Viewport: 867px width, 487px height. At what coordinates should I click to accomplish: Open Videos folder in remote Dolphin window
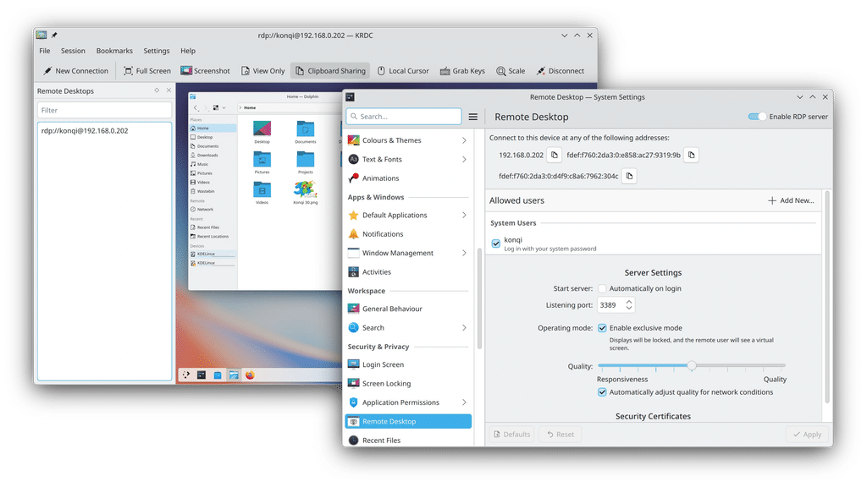[x=262, y=193]
